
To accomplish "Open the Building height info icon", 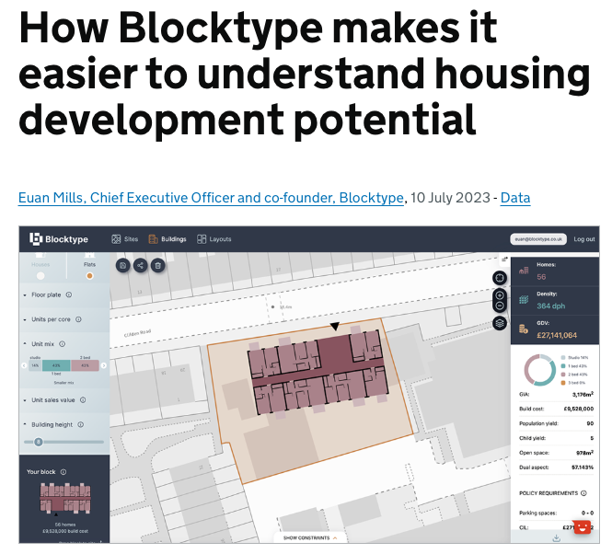I will (x=80, y=425).
